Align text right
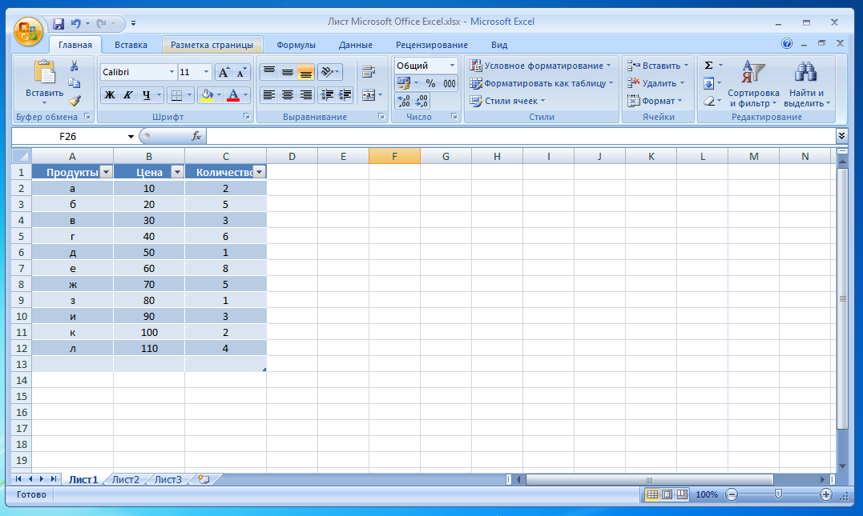This screenshot has width=863, height=516. point(305,95)
